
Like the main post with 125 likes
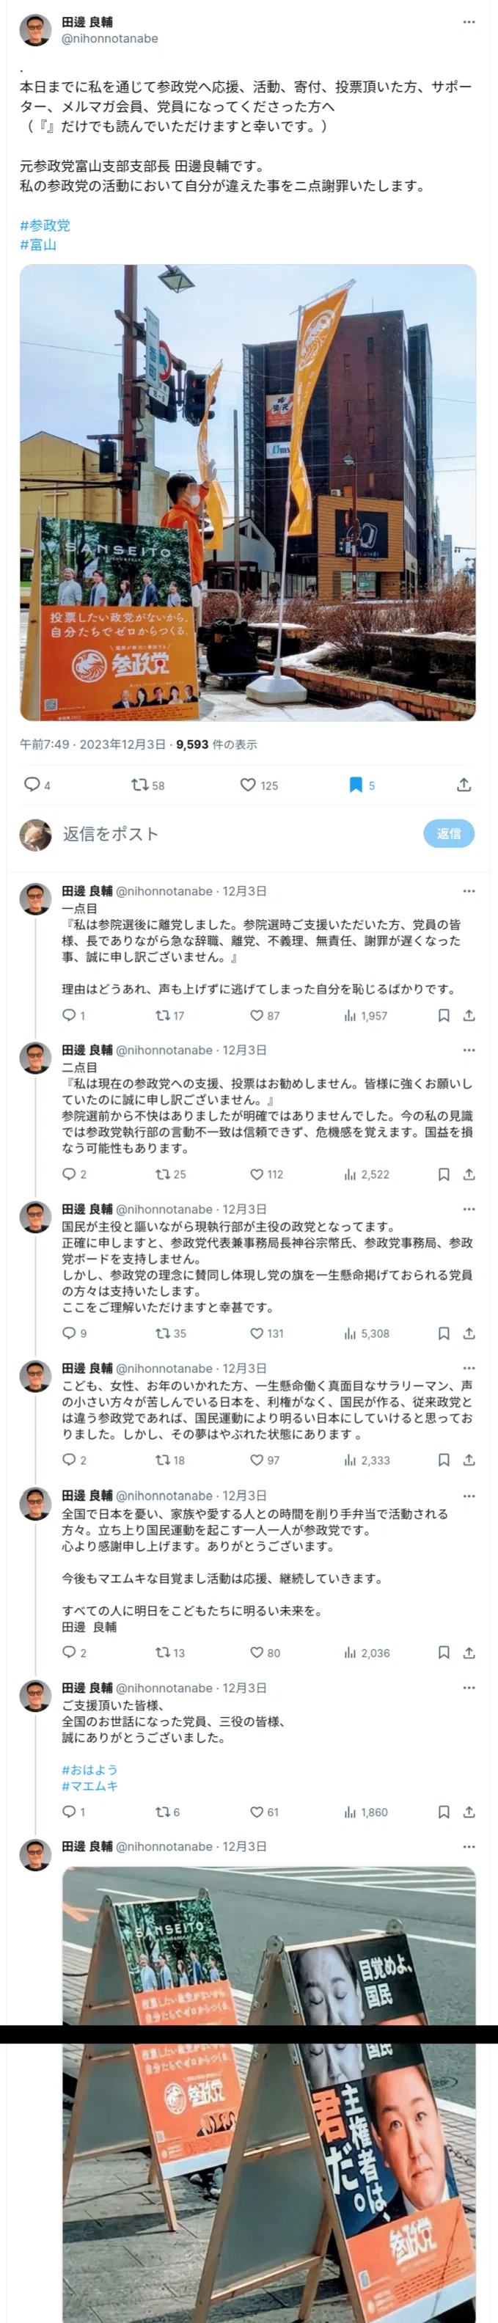(259, 785)
